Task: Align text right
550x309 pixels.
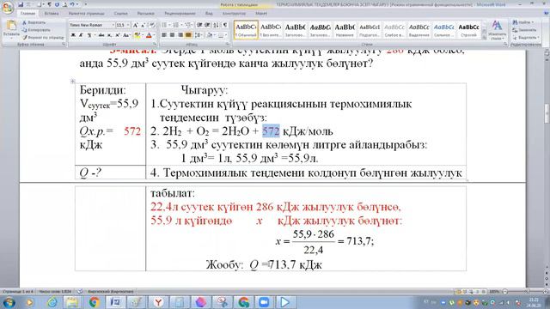Action: pyautogui.click(x=180, y=35)
